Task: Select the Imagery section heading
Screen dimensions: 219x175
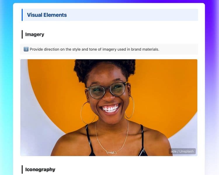Action: [x=35, y=34]
